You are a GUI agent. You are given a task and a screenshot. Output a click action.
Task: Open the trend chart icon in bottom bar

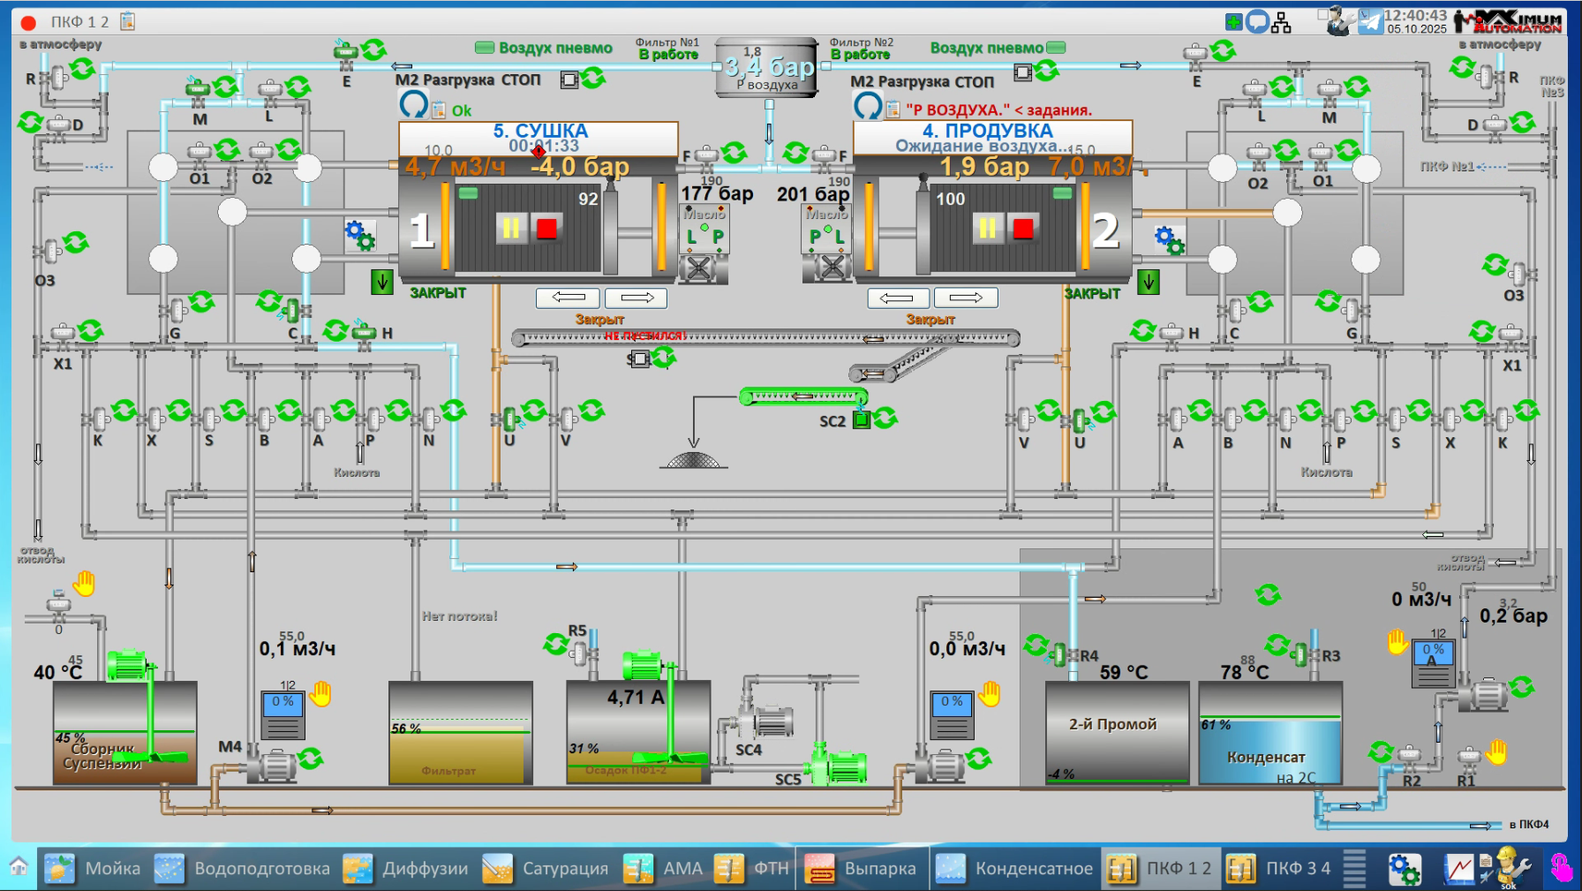point(1458,869)
